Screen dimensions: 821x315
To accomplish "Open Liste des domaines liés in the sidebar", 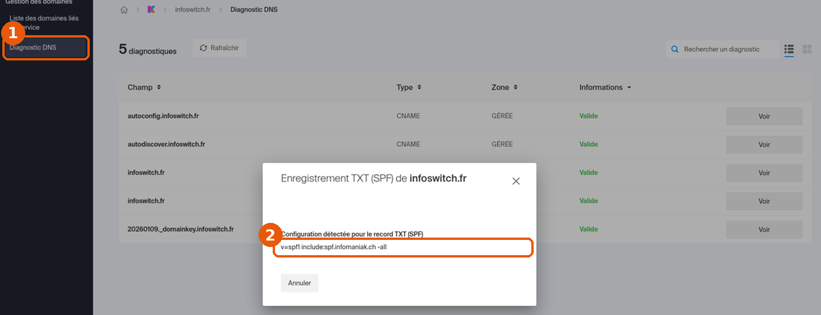I will 44,23.
